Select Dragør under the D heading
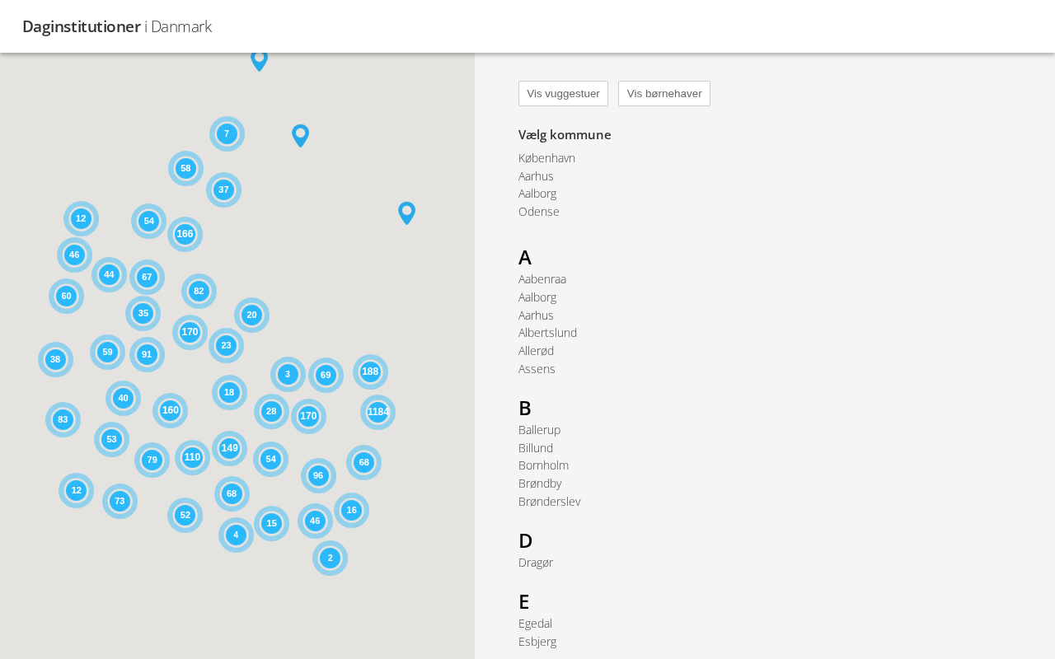The image size is (1055, 659). [535, 563]
